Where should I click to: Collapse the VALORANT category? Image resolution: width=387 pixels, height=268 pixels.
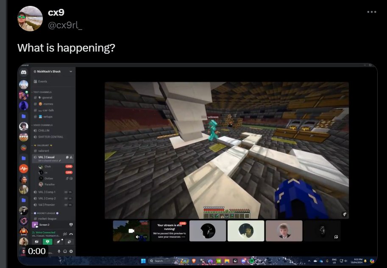(x=42, y=145)
